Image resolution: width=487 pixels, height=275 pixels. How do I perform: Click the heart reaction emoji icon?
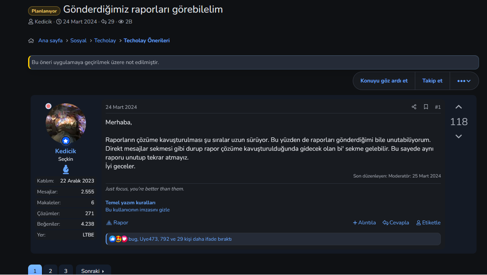124,239
